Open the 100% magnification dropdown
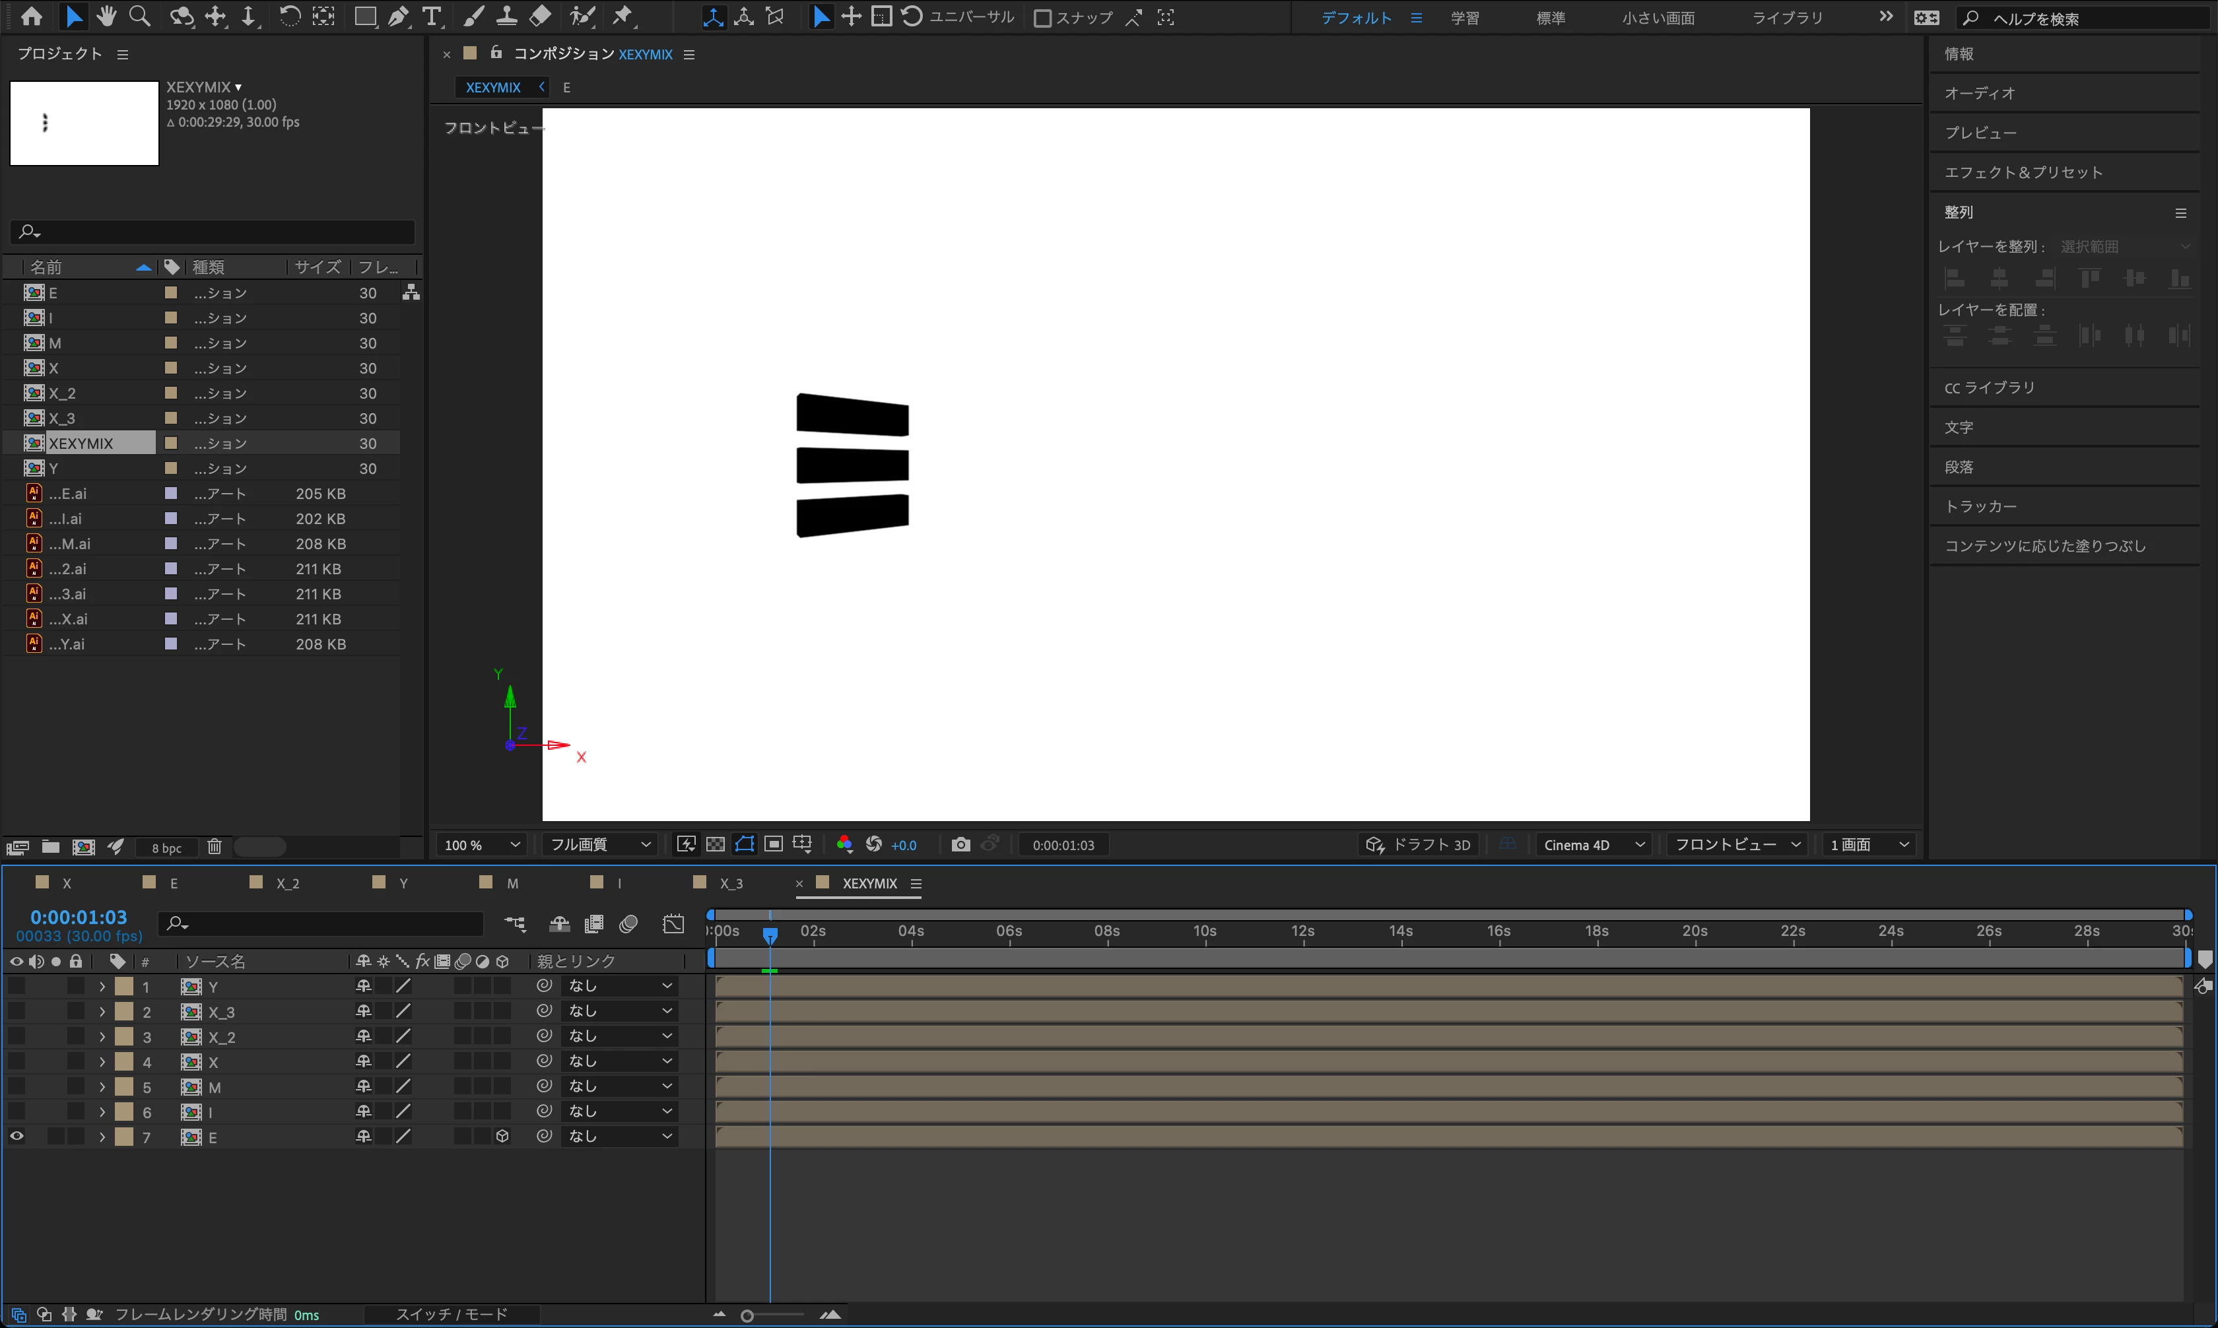This screenshot has height=1328, width=2218. [x=483, y=845]
